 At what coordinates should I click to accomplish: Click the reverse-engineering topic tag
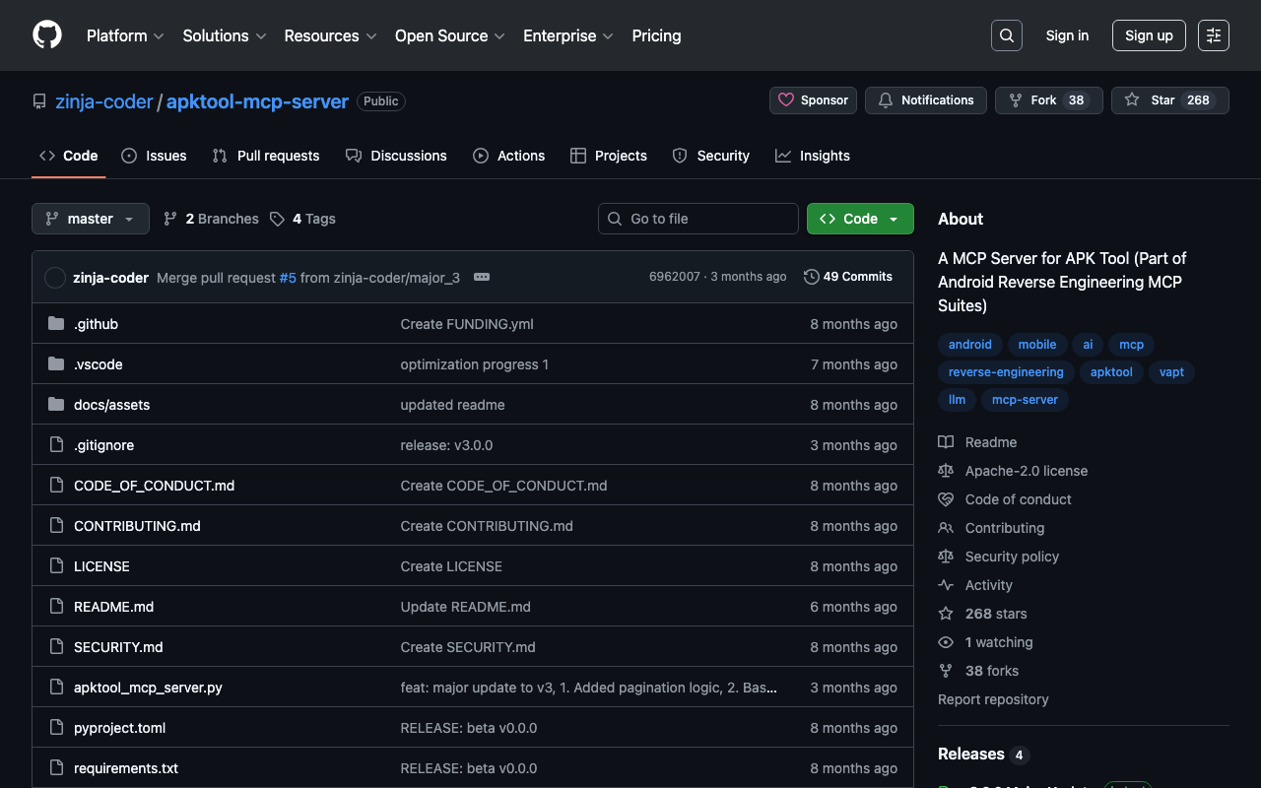[1005, 372]
